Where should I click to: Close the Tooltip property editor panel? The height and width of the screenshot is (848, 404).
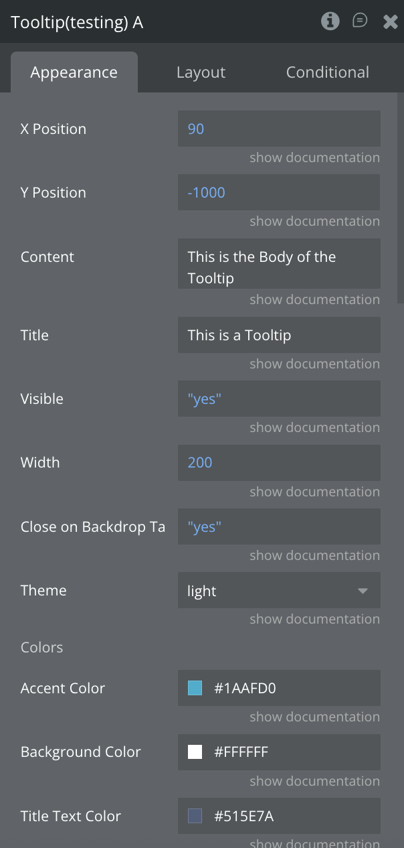pyautogui.click(x=391, y=22)
